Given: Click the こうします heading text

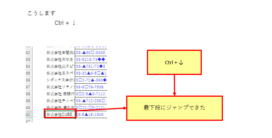Looking at the screenshot, I should [x=41, y=13].
